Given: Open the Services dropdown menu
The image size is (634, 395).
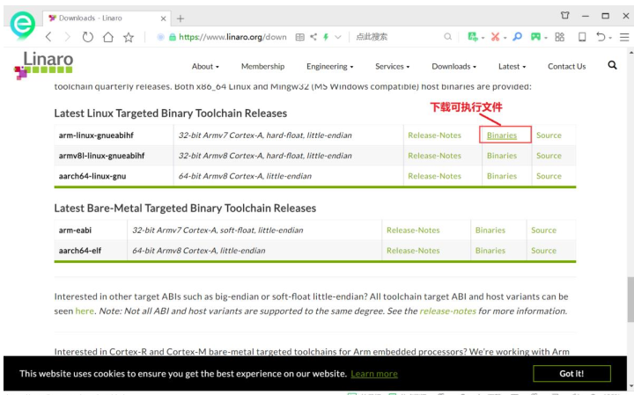Looking at the screenshot, I should [x=392, y=66].
